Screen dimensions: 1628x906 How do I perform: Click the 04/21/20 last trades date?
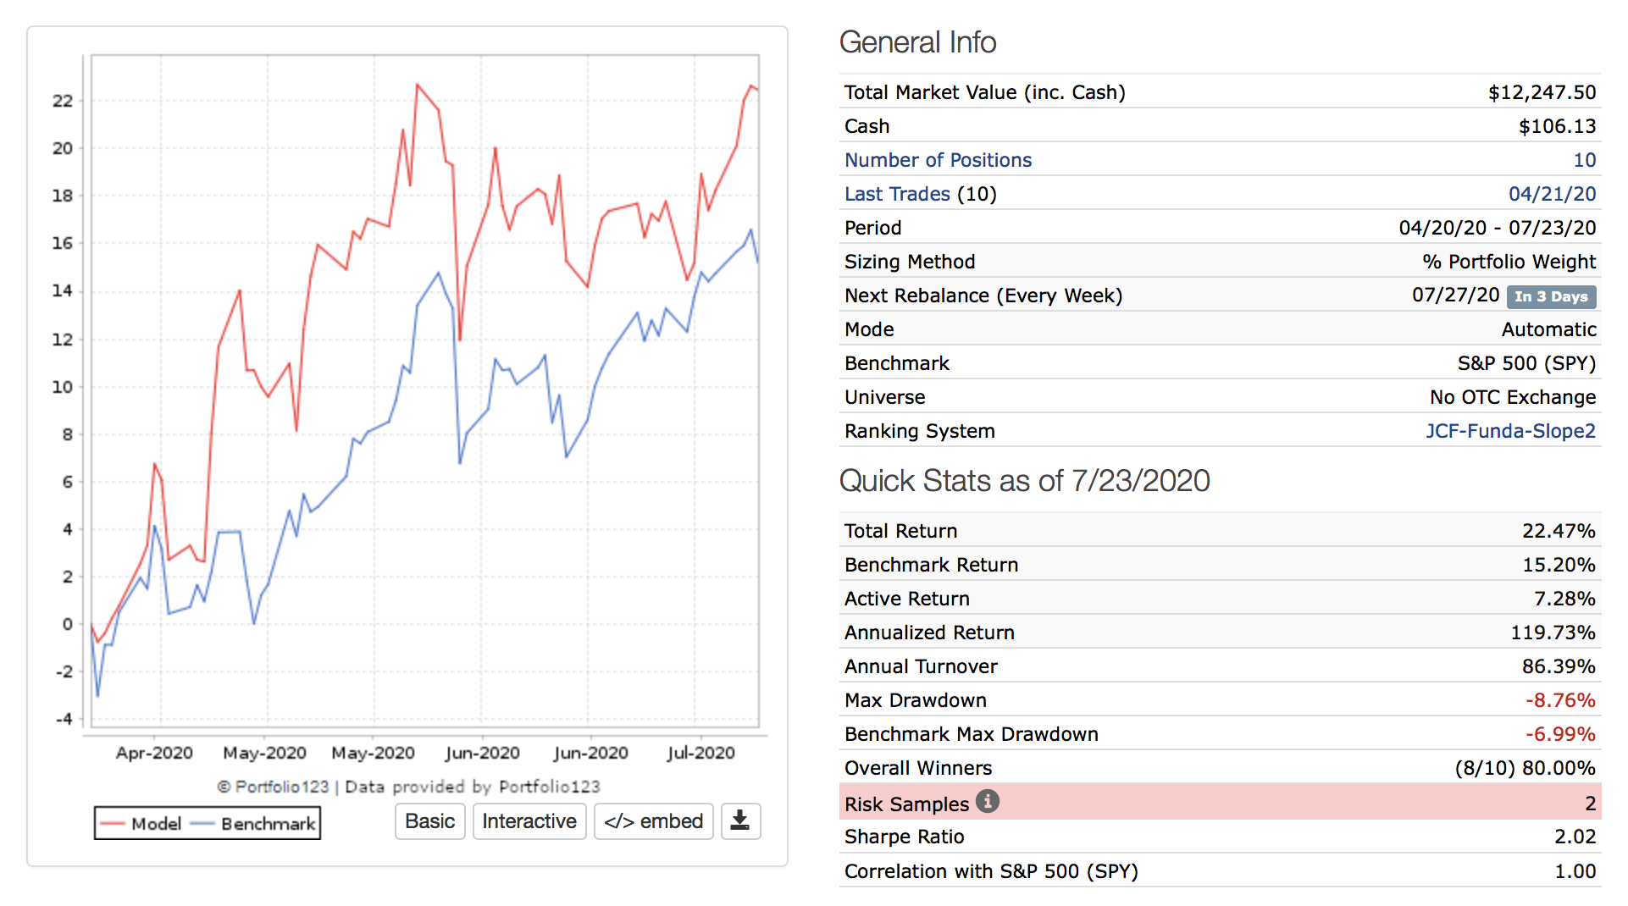click(x=1552, y=194)
